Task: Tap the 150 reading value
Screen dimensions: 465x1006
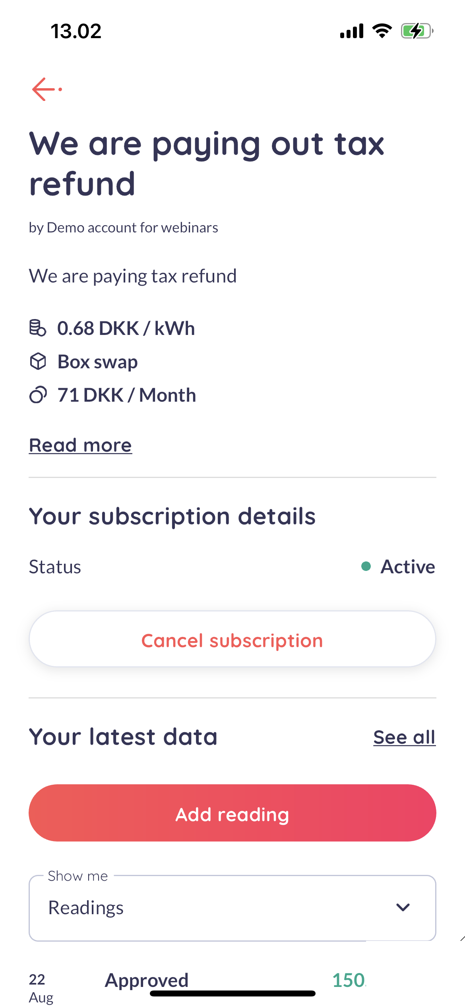Action: (349, 980)
